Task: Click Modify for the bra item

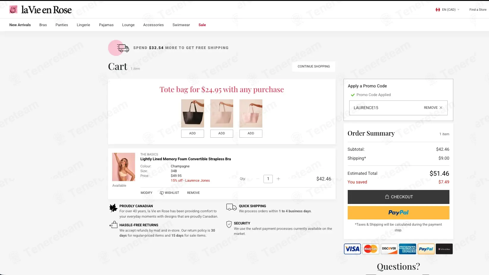Action: click(146, 193)
